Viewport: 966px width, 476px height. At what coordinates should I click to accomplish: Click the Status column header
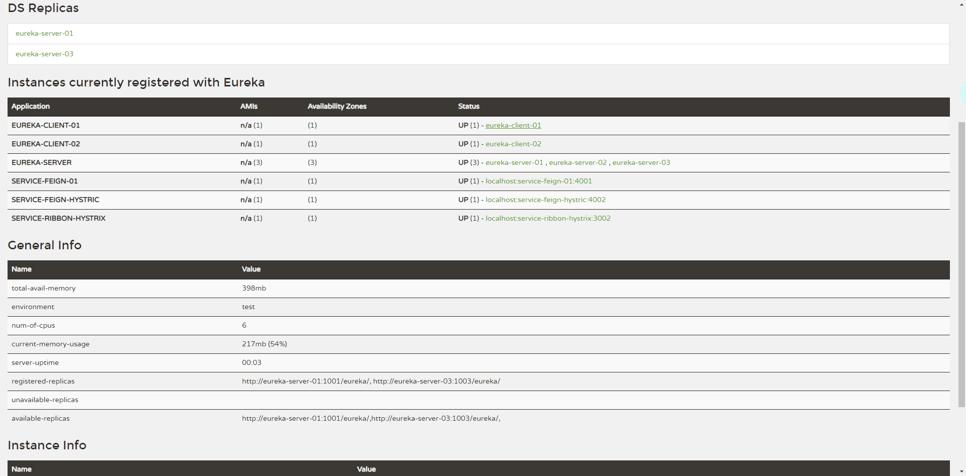(x=469, y=106)
